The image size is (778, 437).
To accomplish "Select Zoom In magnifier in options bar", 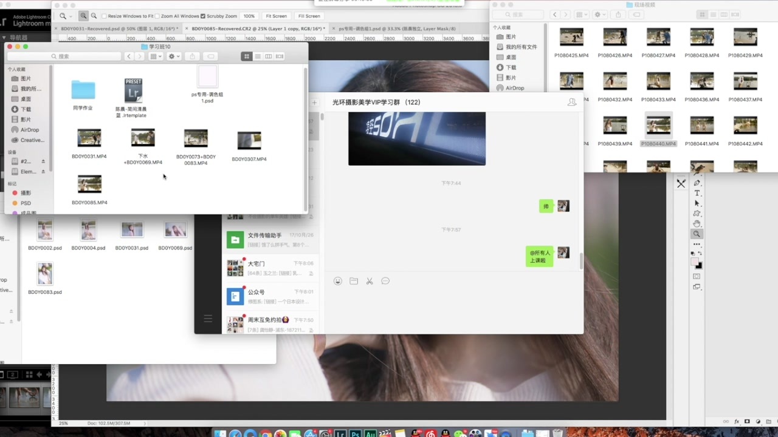I will pyautogui.click(x=83, y=16).
